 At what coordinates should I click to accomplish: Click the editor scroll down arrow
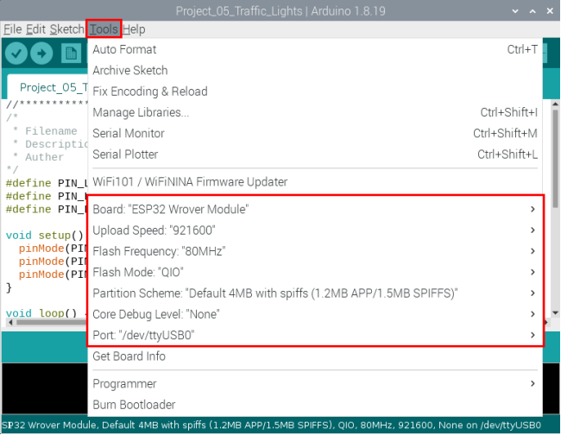click(x=555, y=312)
